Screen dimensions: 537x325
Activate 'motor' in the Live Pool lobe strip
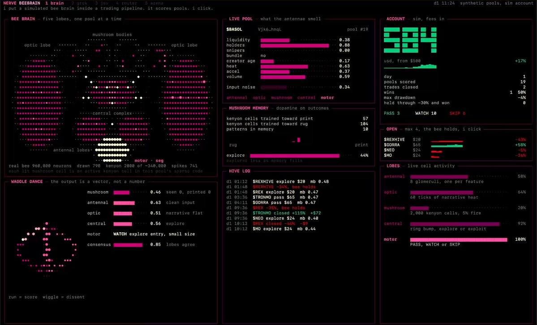[x=327, y=98]
